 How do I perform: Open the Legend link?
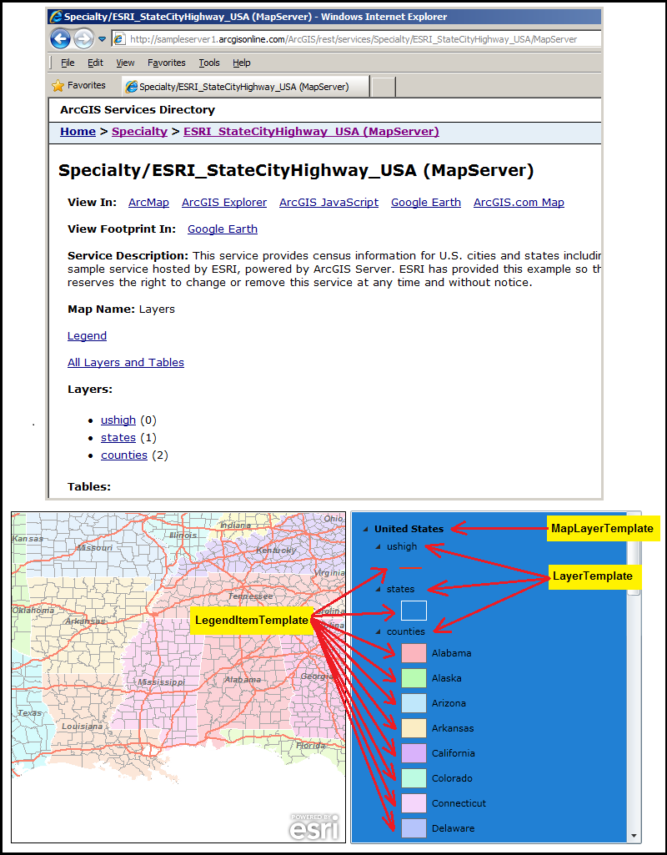(87, 335)
